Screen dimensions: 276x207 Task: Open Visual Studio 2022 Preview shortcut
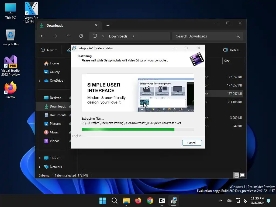[11, 66]
